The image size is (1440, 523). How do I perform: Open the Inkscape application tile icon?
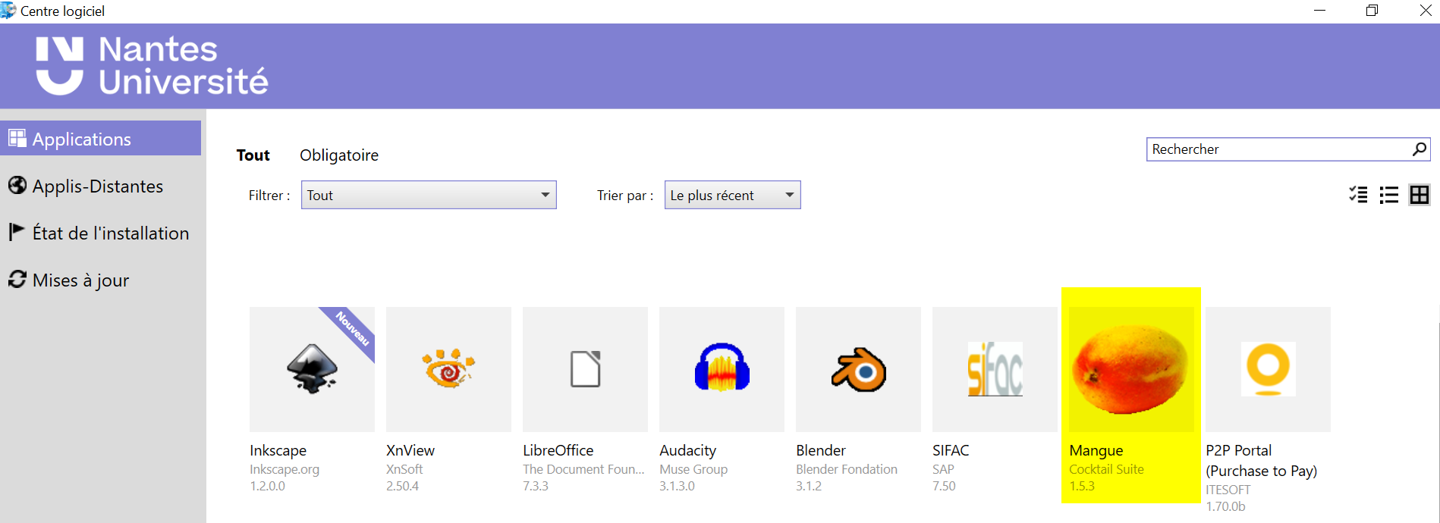[x=312, y=369]
